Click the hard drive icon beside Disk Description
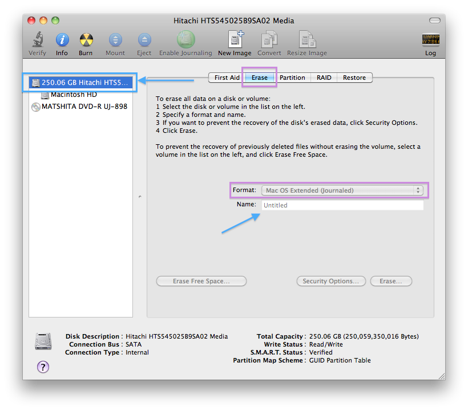This screenshot has width=468, height=411. click(43, 341)
